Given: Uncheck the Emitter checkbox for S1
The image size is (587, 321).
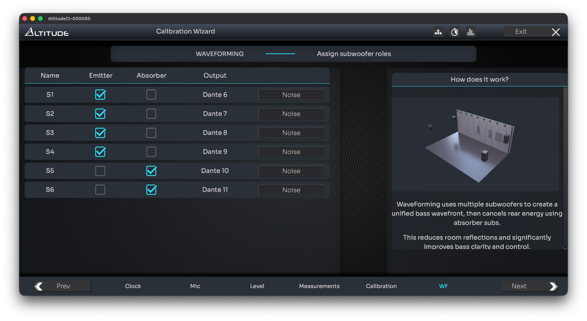Looking at the screenshot, I should click(x=100, y=94).
